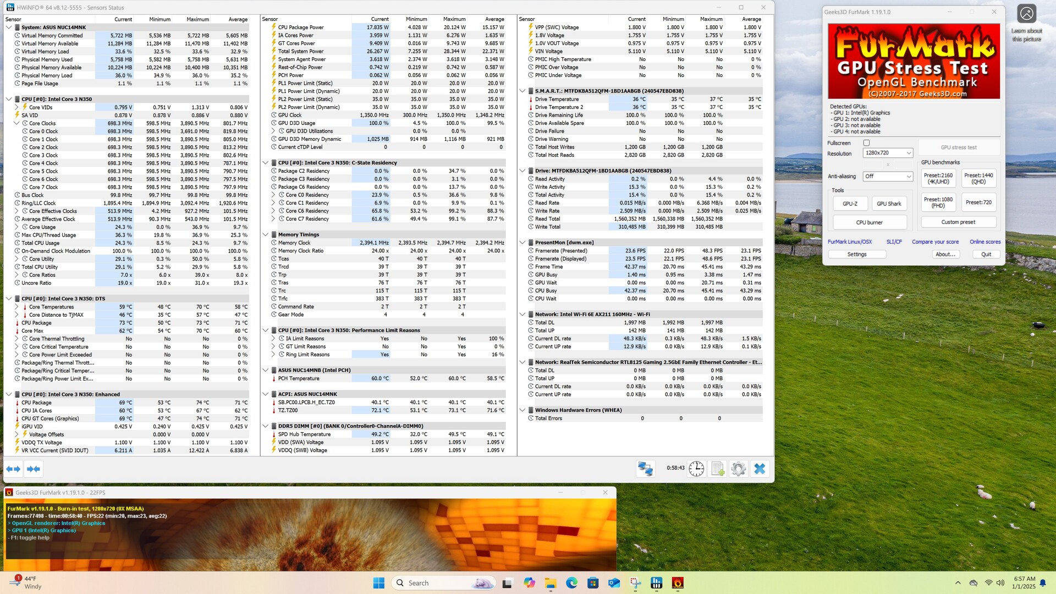1056x594 pixels.
Task: Collapse the Memory Timings sensor group
Action: tap(266, 235)
